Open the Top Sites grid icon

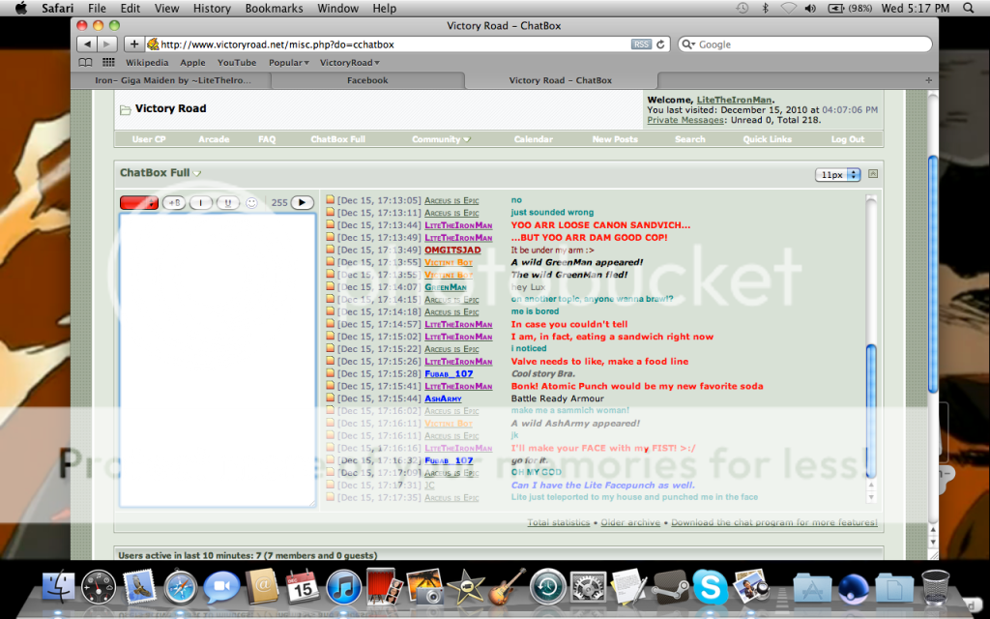click(108, 63)
